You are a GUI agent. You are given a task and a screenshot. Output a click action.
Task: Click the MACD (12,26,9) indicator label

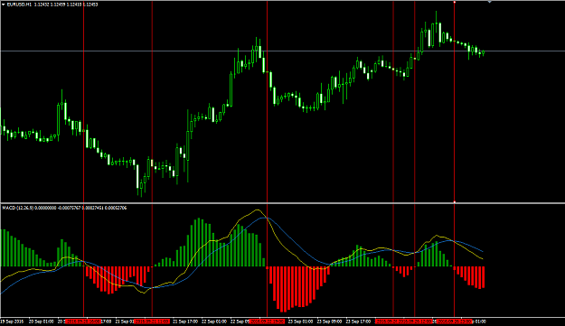[18, 208]
